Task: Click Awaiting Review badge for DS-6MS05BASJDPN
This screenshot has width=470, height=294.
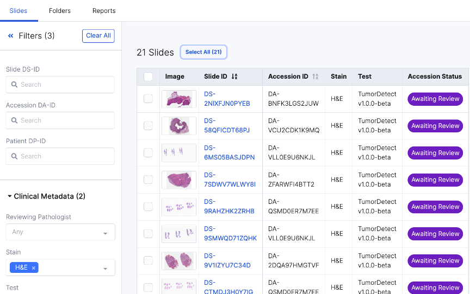Action: coord(435,153)
